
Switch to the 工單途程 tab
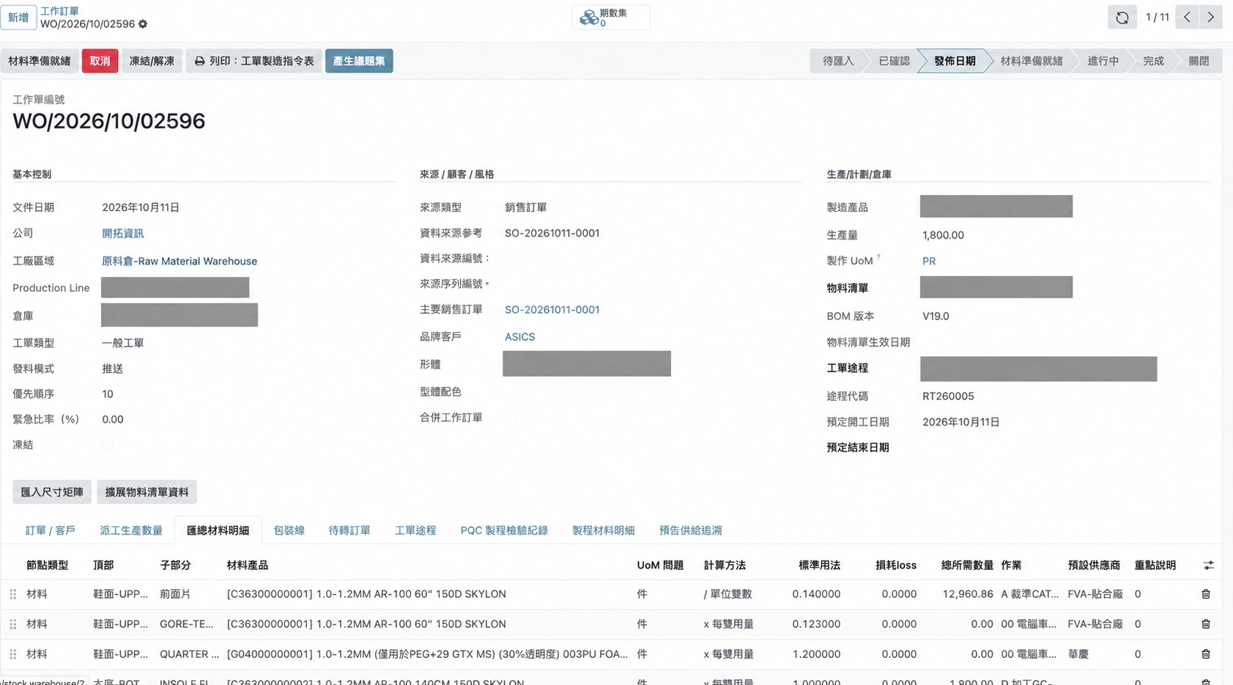point(415,530)
